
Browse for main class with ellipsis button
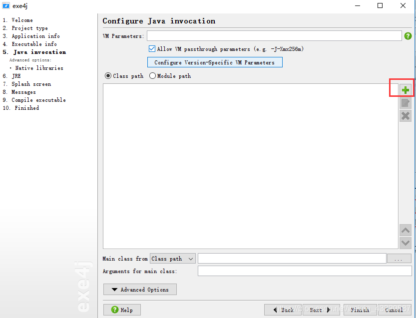(x=399, y=259)
